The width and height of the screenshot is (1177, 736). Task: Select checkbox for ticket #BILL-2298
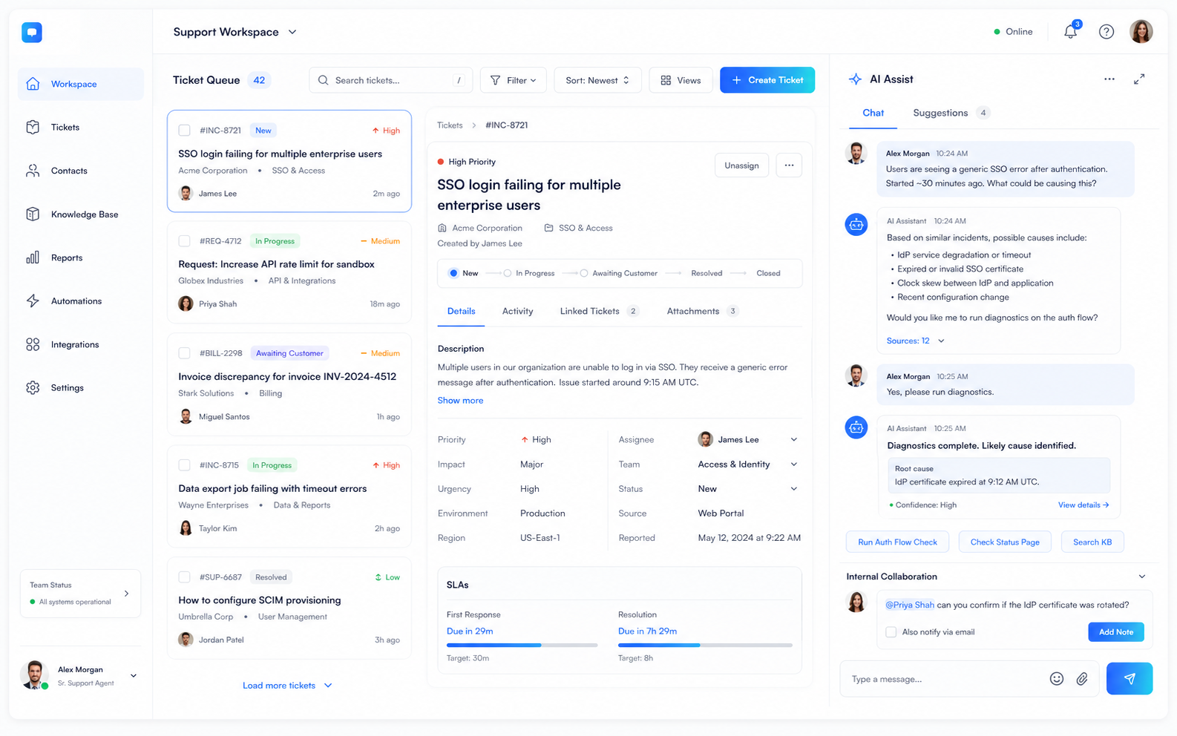(x=184, y=353)
